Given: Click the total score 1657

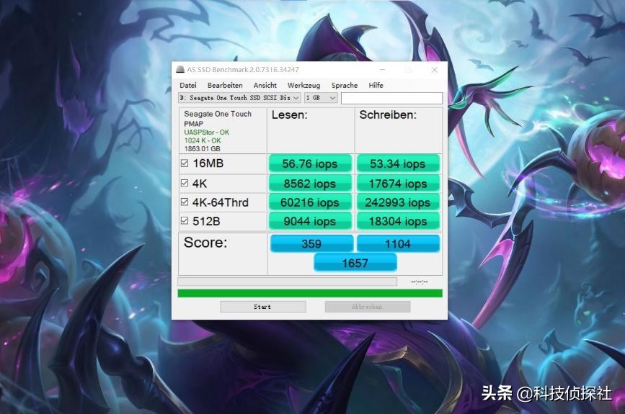Looking at the screenshot, I should pyautogui.click(x=355, y=263).
